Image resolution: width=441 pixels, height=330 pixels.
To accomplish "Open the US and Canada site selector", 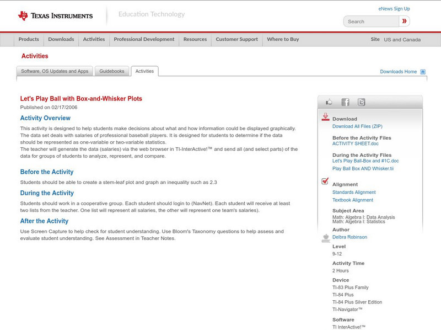I will tap(402, 40).
